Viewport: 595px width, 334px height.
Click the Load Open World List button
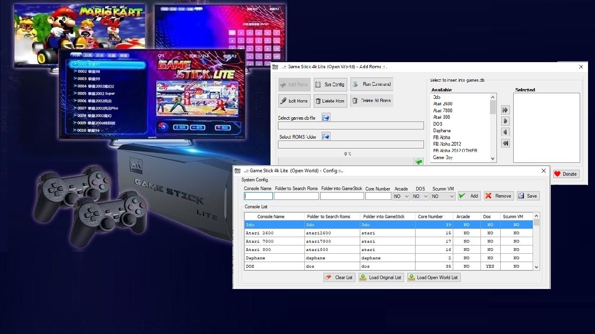click(x=434, y=277)
